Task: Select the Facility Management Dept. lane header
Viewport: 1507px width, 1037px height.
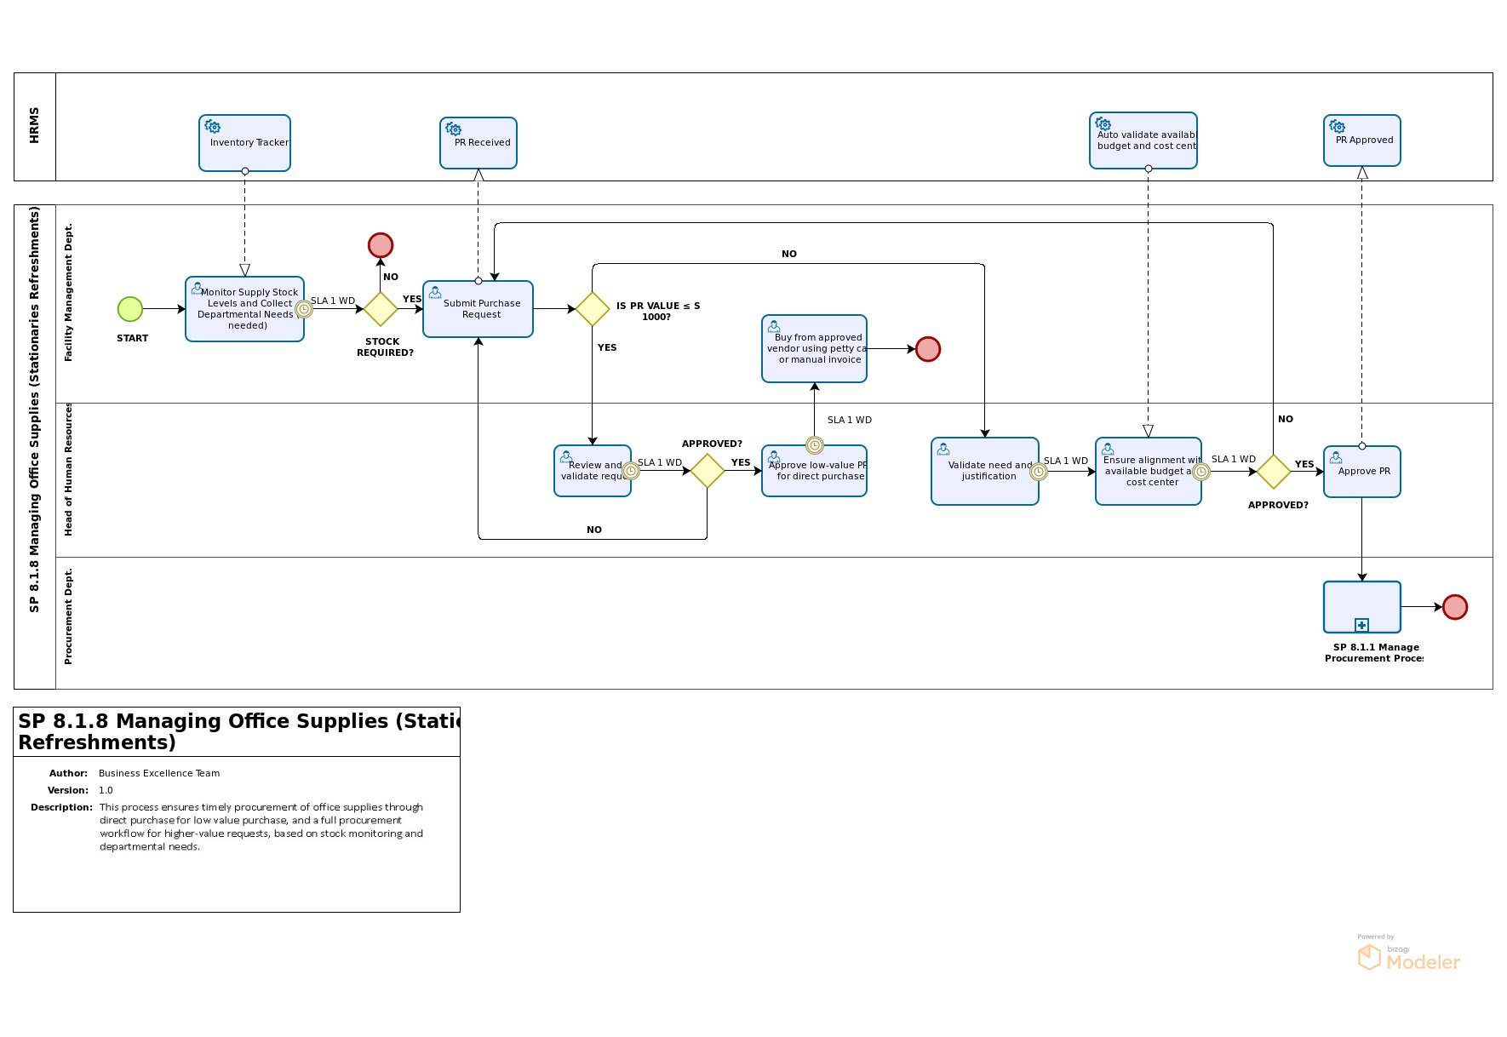Action: [x=69, y=293]
